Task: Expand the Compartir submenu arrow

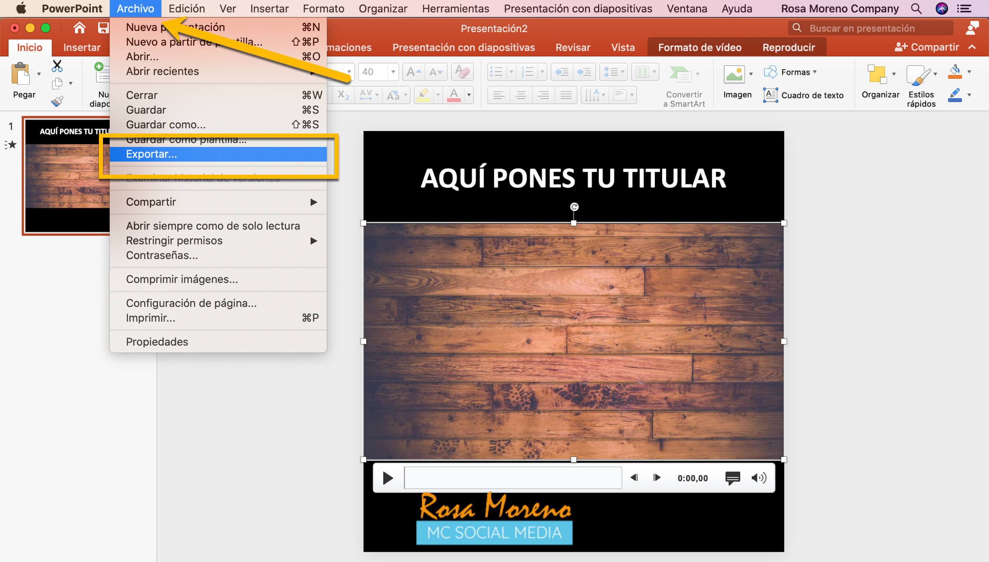Action: [314, 202]
